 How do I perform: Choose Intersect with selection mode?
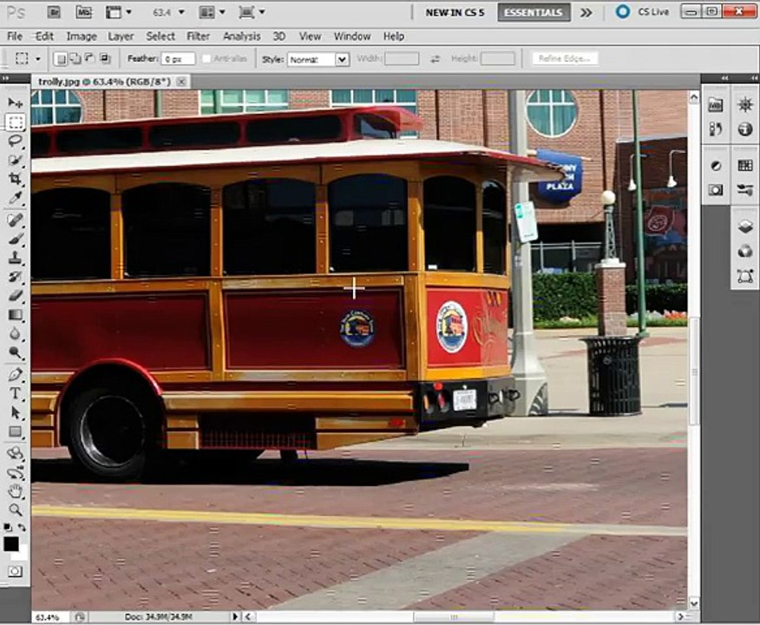pyautogui.click(x=105, y=59)
